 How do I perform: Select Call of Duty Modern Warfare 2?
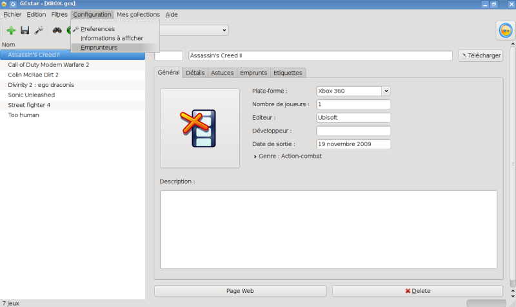(x=72, y=65)
